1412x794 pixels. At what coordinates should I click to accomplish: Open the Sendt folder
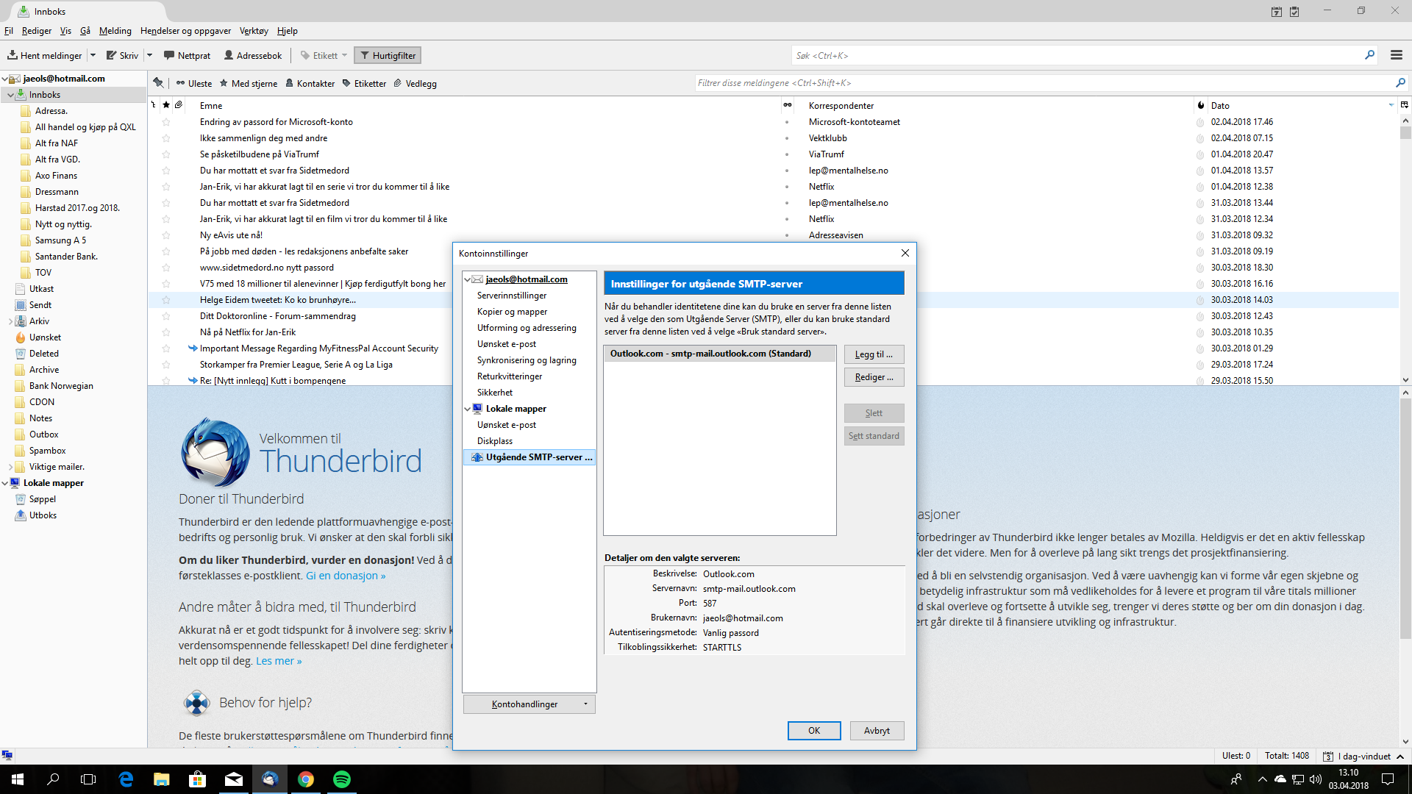40,305
